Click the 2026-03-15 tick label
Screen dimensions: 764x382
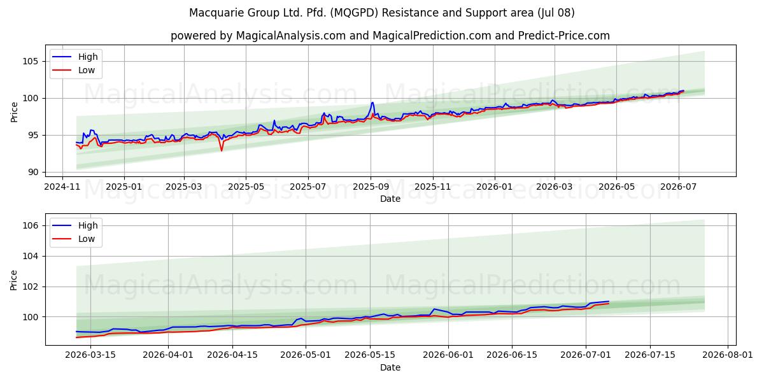(90, 355)
